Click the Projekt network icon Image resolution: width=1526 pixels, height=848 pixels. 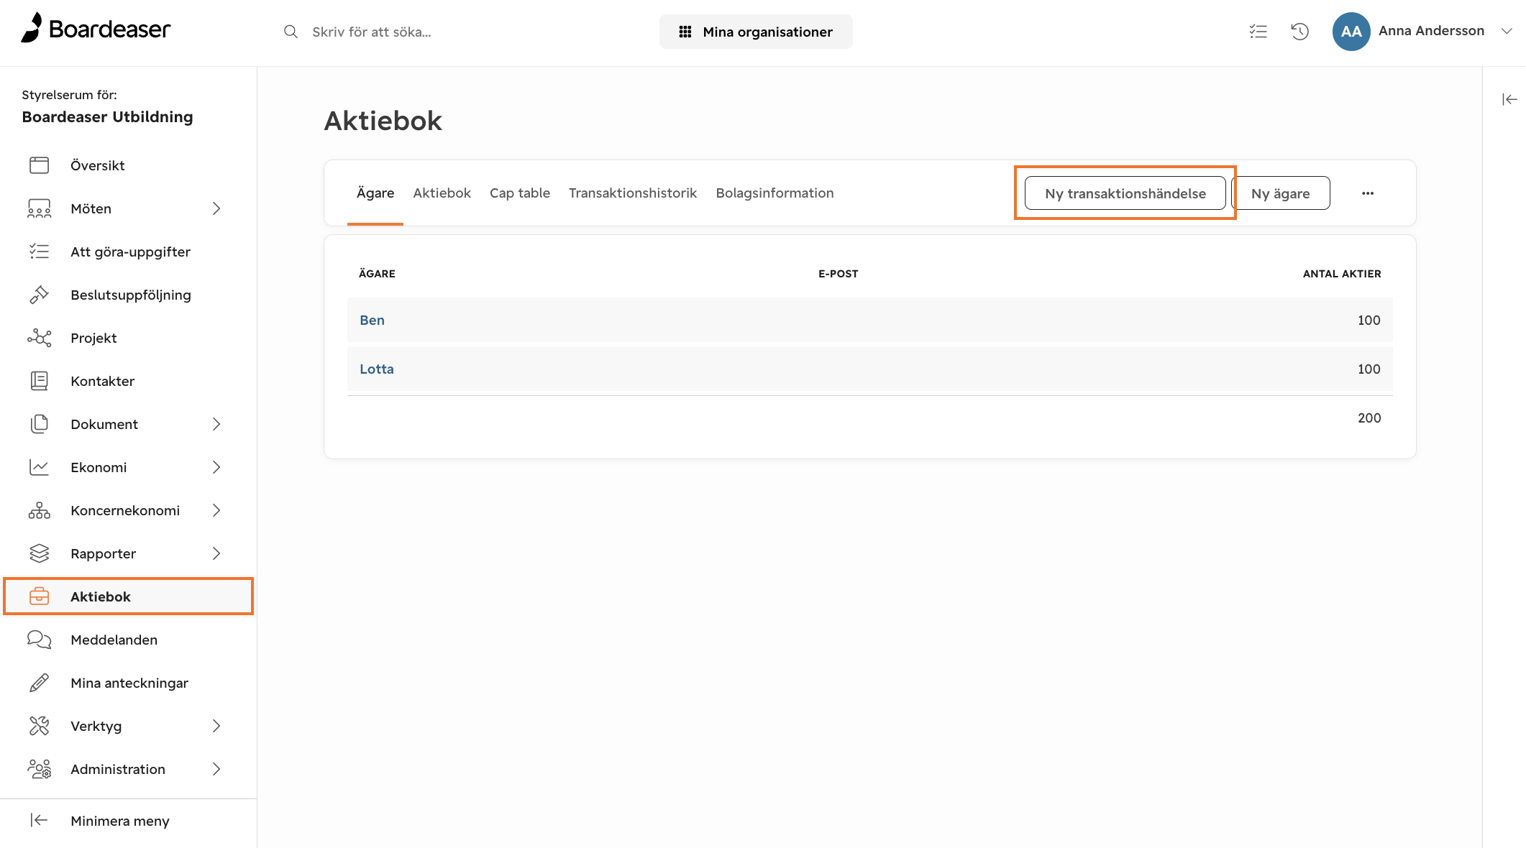pos(40,338)
